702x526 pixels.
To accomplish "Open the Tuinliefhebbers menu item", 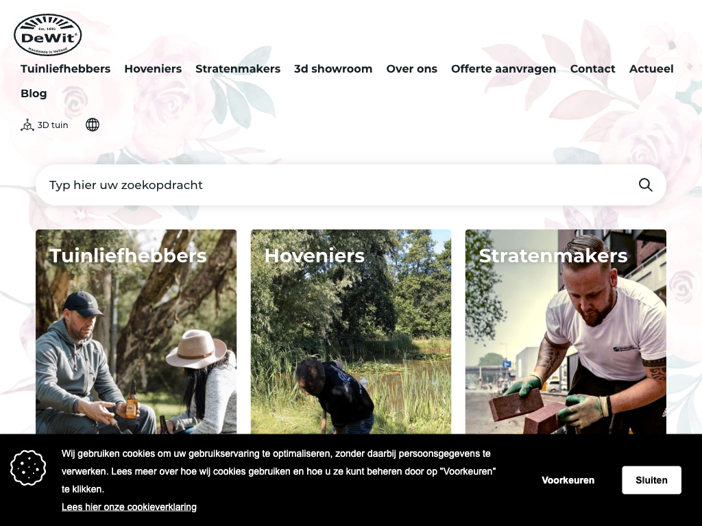I will (x=65, y=69).
